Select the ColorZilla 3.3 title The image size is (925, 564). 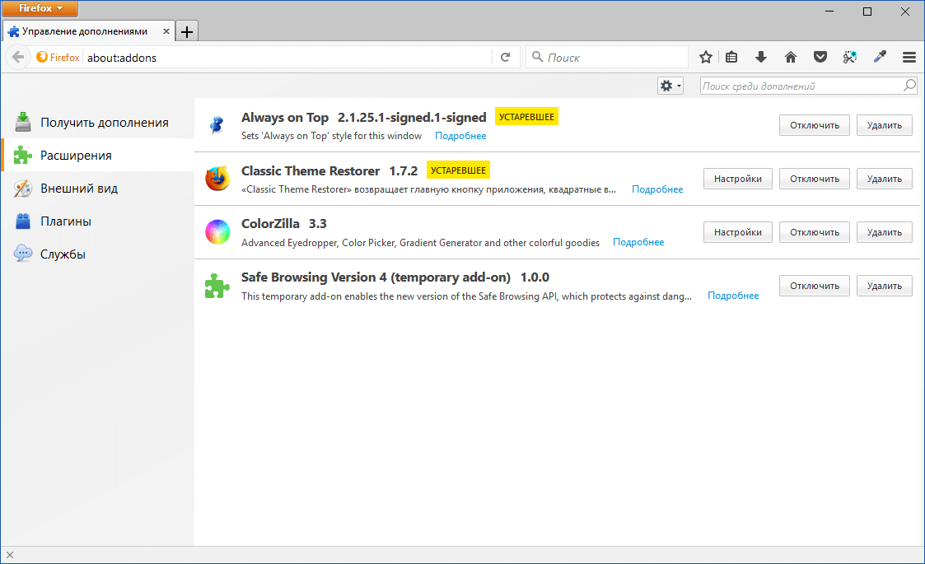(x=283, y=224)
